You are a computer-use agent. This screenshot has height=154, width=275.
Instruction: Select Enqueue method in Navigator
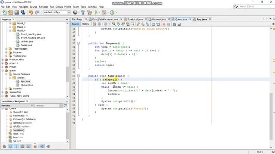24,119
